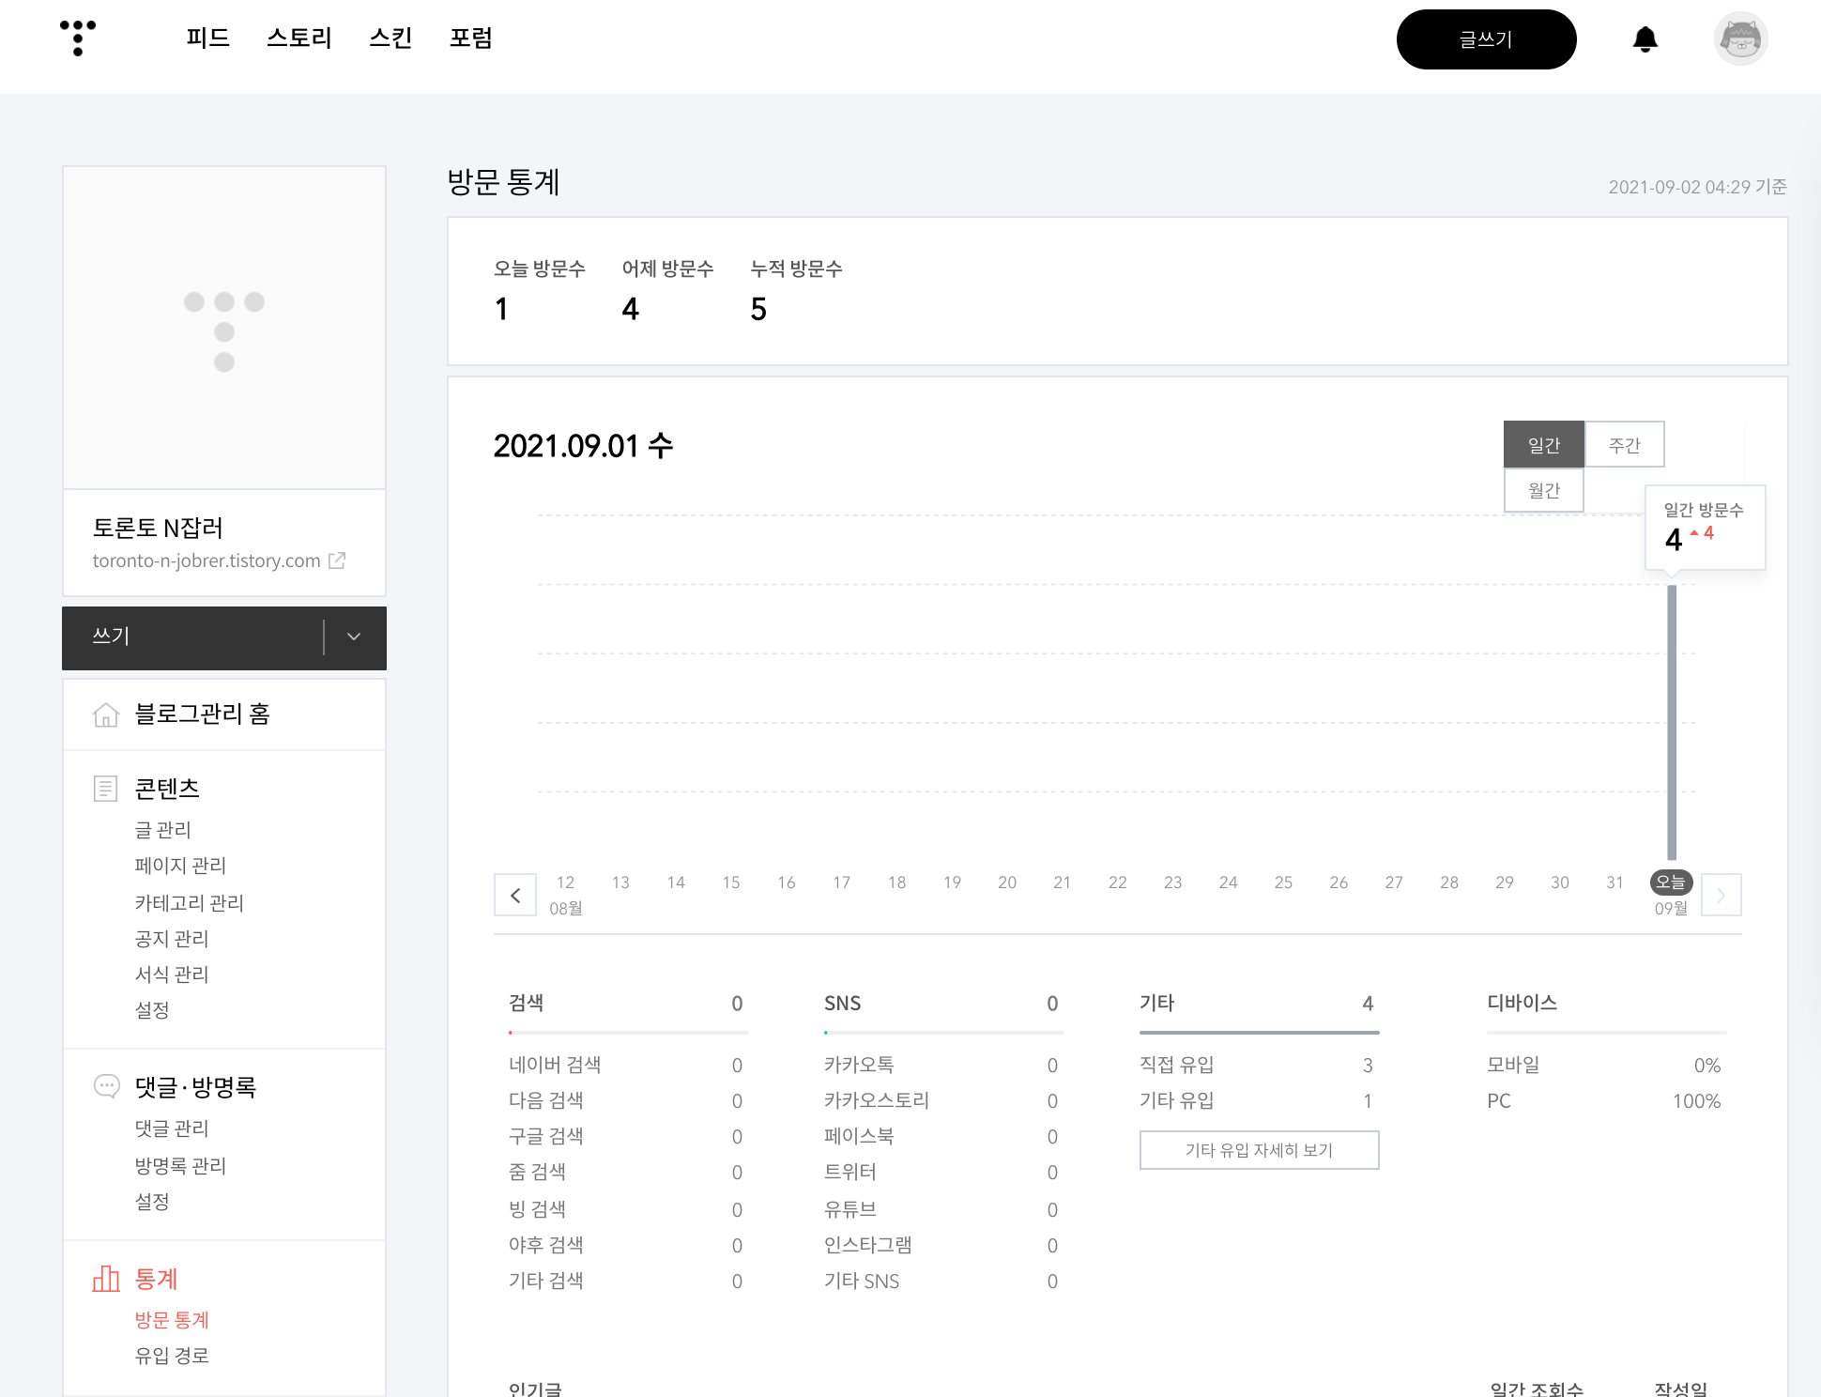Switch chart to 주간 view

click(1624, 444)
